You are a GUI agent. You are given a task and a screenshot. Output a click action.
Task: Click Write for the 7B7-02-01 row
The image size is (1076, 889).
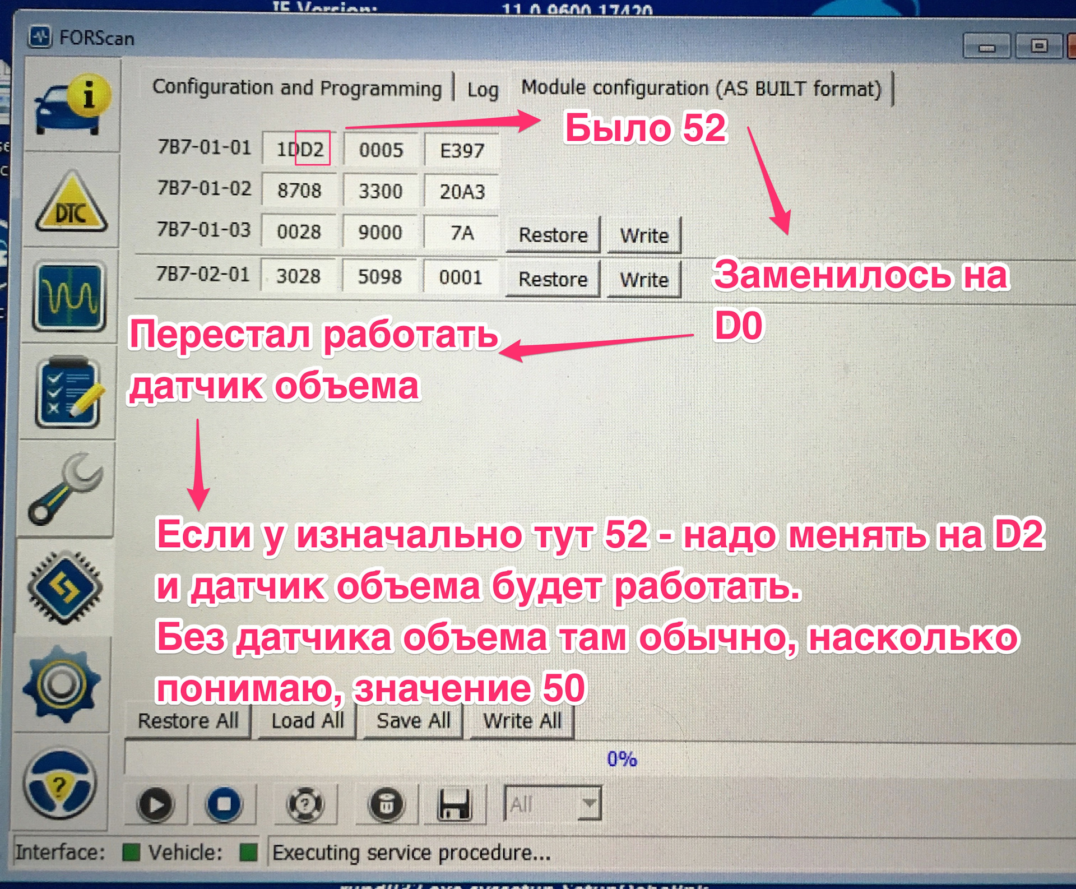tap(644, 279)
